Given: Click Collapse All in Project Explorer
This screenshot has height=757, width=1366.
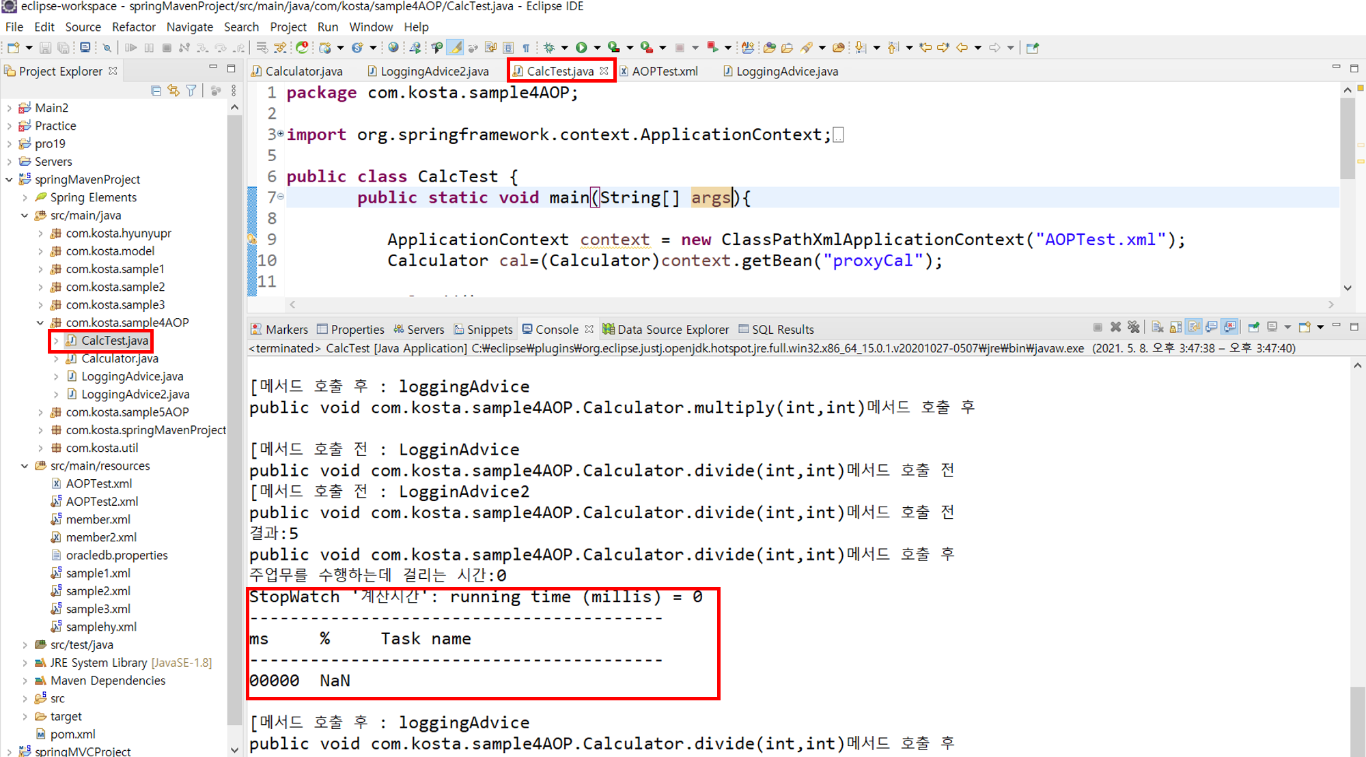Looking at the screenshot, I should [156, 91].
